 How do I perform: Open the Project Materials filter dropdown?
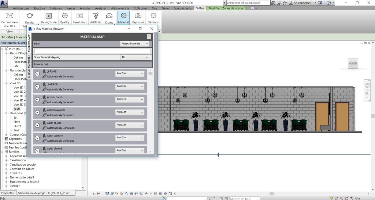(135, 43)
